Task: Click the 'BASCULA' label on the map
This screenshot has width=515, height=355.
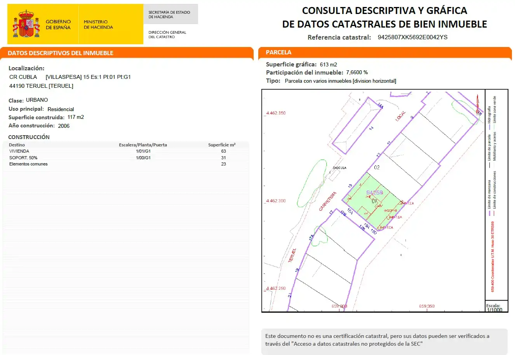Action: tap(339, 168)
